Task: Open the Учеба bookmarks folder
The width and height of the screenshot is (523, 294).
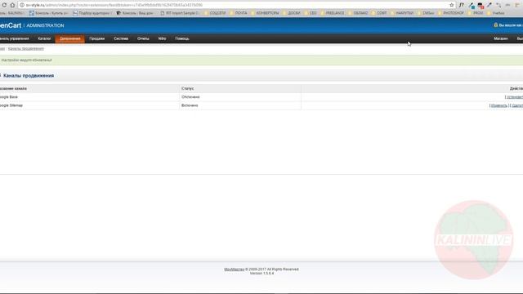Action: pyautogui.click(x=496, y=13)
